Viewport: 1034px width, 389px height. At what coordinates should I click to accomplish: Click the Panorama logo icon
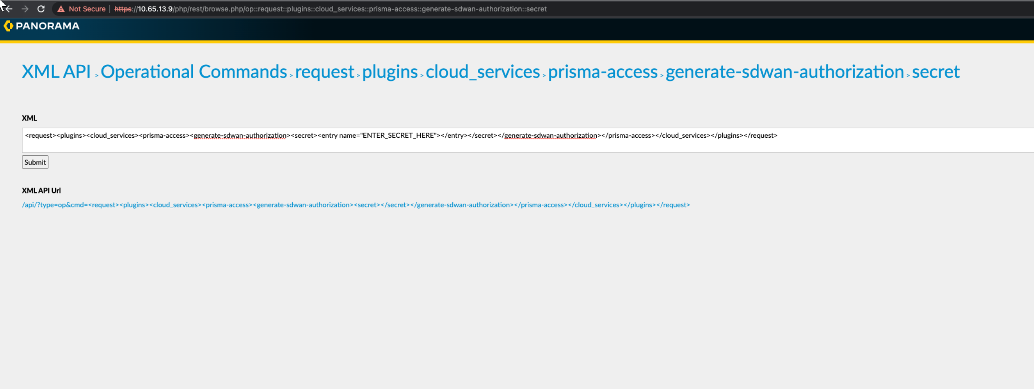point(8,26)
